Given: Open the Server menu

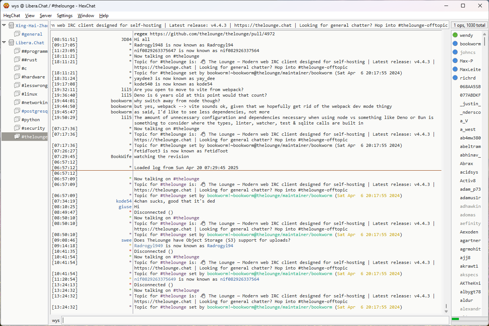Looking at the screenshot, I should pyautogui.click(x=46, y=16).
